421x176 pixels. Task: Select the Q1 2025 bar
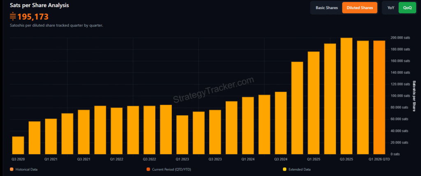click(x=314, y=102)
